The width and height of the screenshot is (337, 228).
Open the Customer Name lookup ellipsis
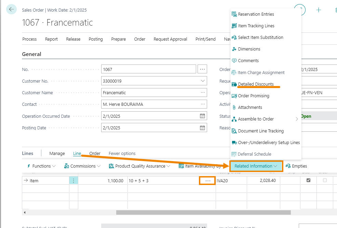(203, 92)
